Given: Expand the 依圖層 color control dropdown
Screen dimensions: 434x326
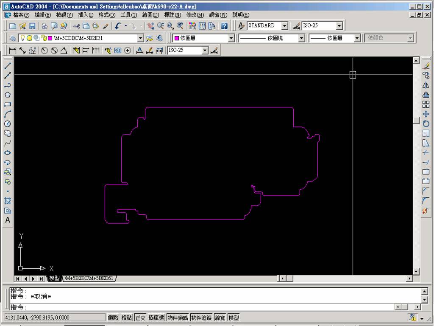Looking at the screenshot, I should click(231, 38).
